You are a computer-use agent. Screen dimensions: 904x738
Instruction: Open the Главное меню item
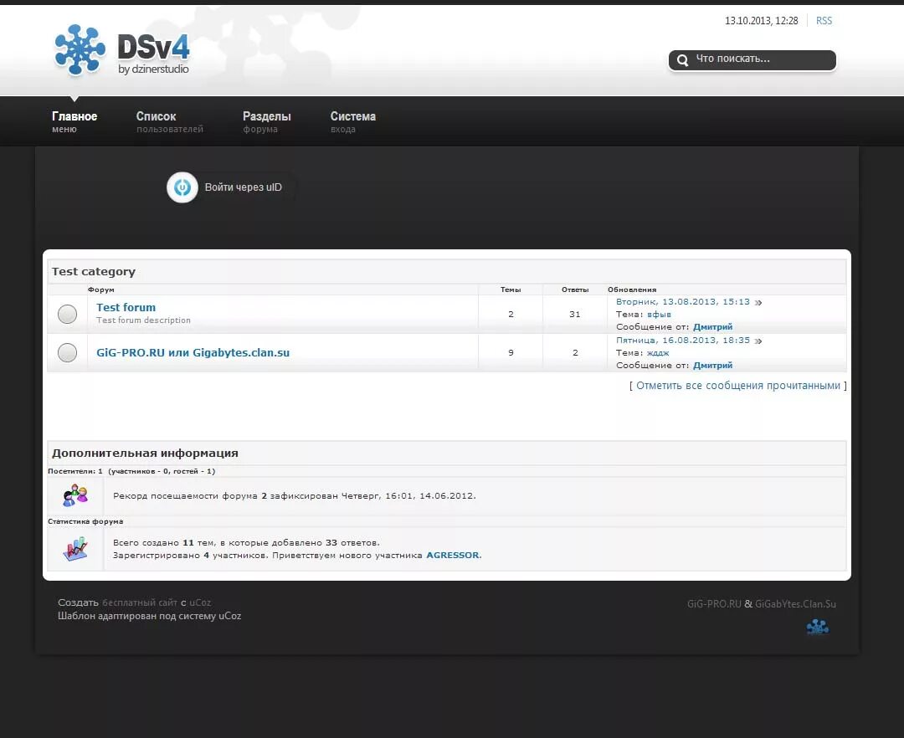74,120
